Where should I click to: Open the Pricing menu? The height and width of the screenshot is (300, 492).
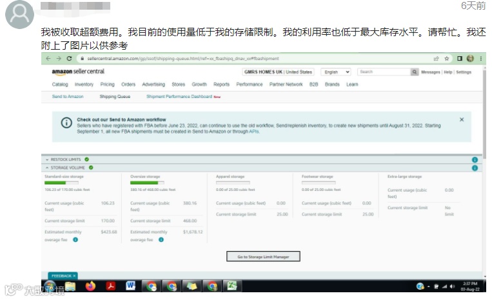[x=107, y=85]
